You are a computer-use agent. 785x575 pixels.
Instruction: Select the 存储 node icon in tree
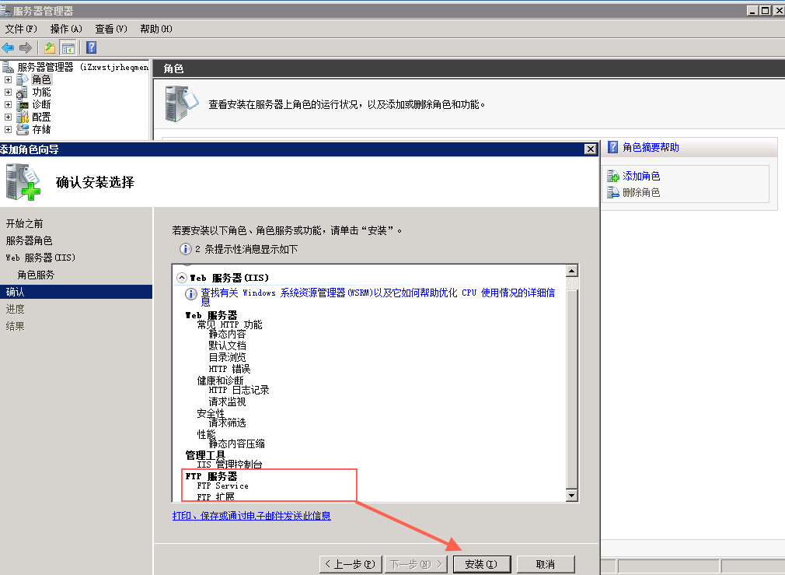(23, 129)
